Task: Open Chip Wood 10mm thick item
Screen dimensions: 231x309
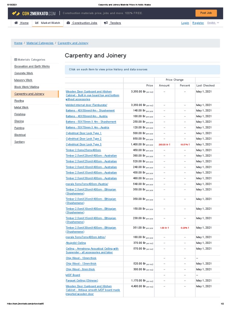Action: pyautogui.click(x=81, y=258)
